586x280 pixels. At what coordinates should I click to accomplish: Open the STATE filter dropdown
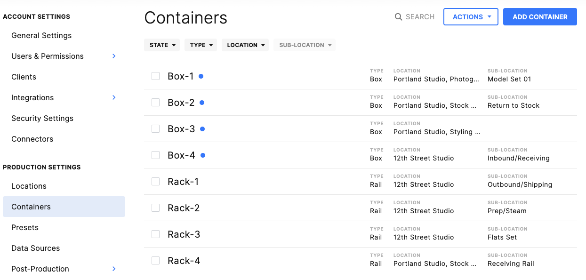pos(162,45)
